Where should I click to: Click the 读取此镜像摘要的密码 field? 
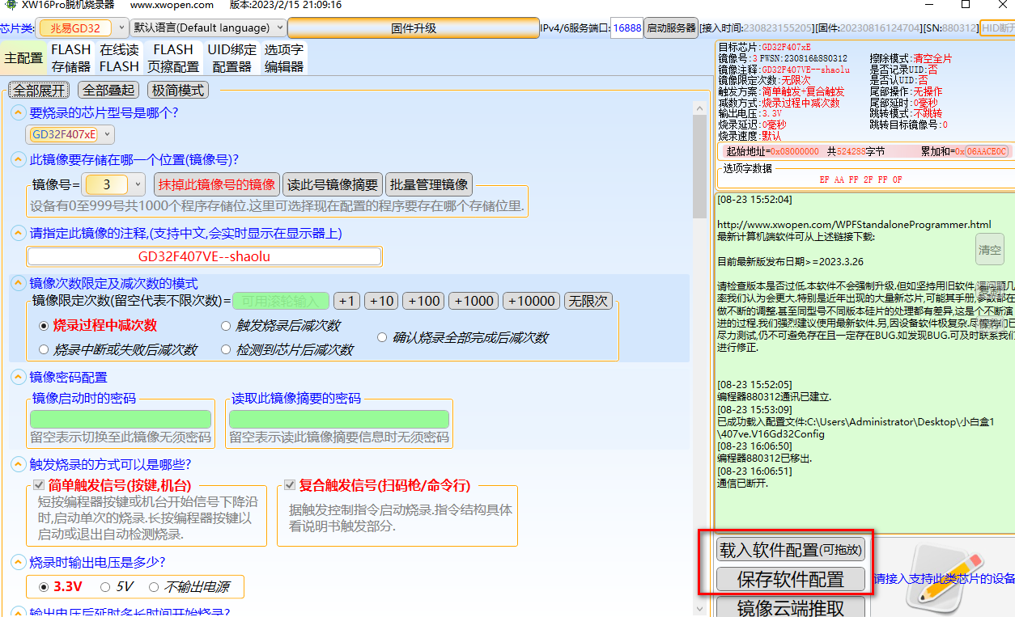(339, 419)
